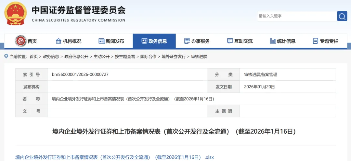Click the document icon beside 专题专栏
Viewport: 351px width, 161px height.
(x=315, y=41)
